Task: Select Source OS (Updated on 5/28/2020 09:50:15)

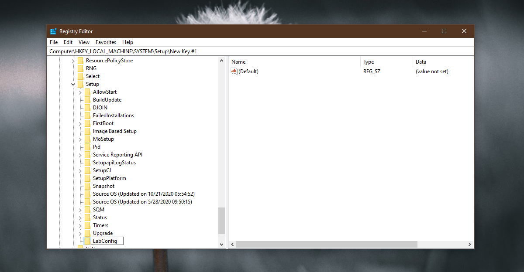Action: tap(142, 202)
